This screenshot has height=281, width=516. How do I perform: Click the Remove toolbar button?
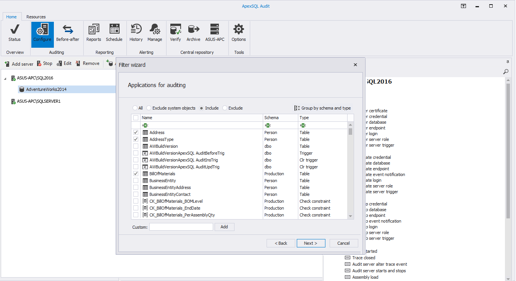pos(87,63)
